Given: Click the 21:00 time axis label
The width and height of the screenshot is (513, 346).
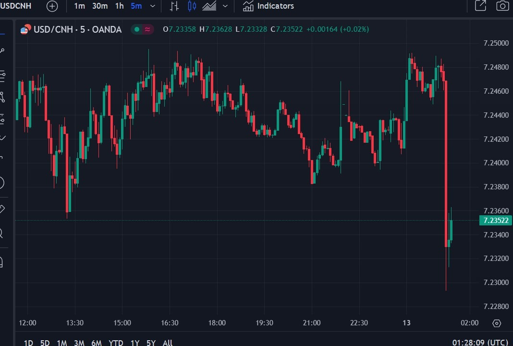Looking at the screenshot, I should coord(311,323).
